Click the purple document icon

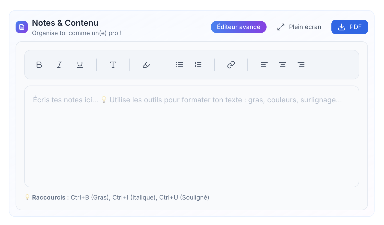pyautogui.click(x=22, y=27)
